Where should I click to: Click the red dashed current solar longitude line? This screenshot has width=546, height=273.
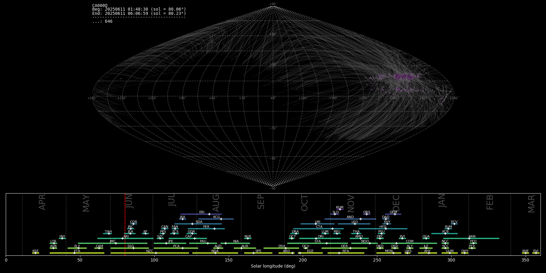125,224
